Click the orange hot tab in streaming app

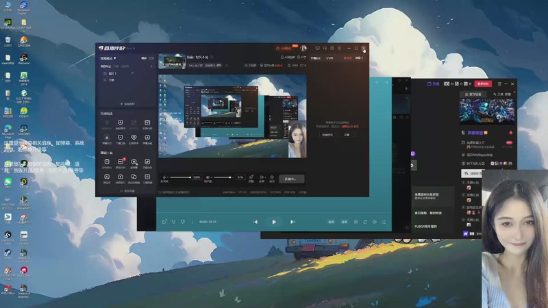(347, 58)
